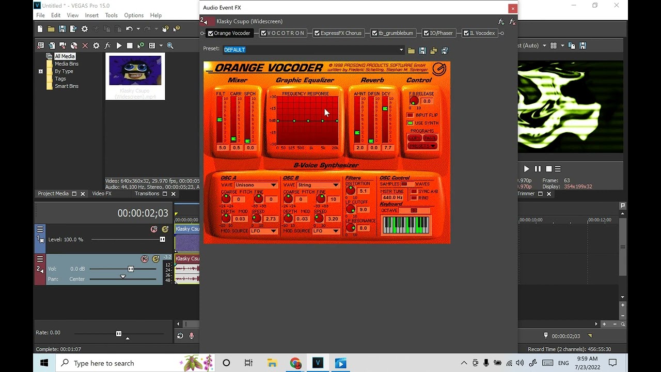Open the Project Media views dropdown arrow
The image size is (661, 372).
(161, 45)
